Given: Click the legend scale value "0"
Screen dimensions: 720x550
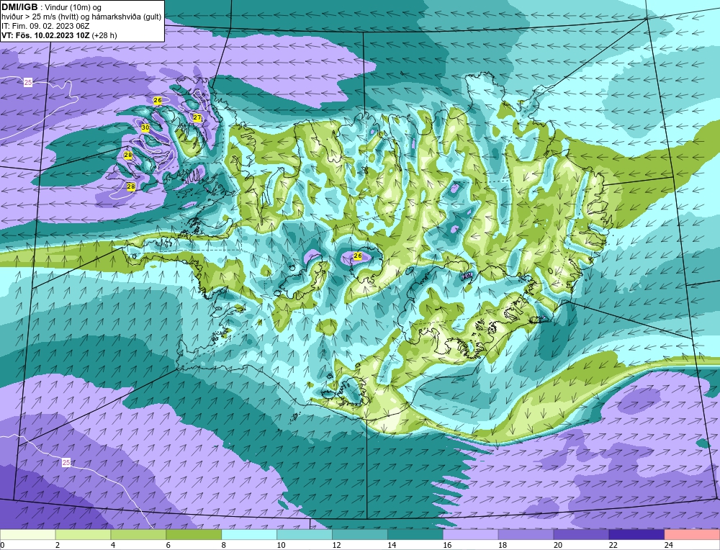Looking at the screenshot, I should tap(2, 545).
